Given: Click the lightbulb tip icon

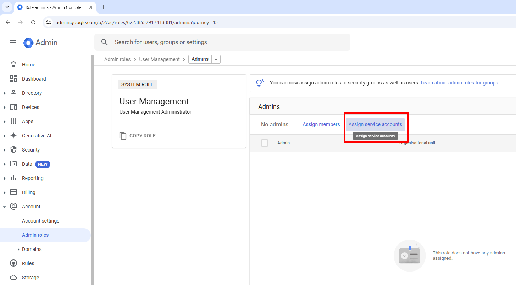Looking at the screenshot, I should (x=260, y=83).
